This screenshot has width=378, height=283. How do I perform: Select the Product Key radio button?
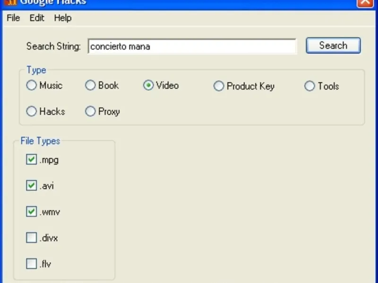(219, 86)
